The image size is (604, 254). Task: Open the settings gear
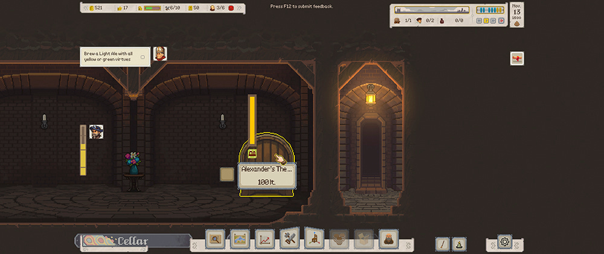[504, 242]
